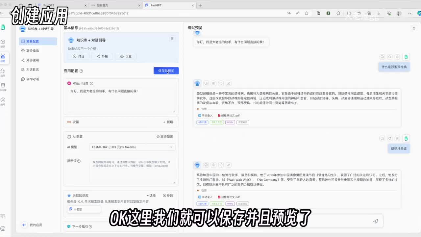Open the 聊天 chat icon in left sidebar
The height and width of the screenshot is (237, 421).
tap(3, 42)
